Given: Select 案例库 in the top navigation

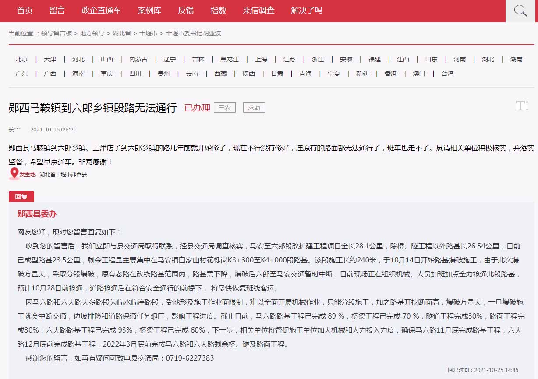Looking at the screenshot, I should [x=149, y=11].
